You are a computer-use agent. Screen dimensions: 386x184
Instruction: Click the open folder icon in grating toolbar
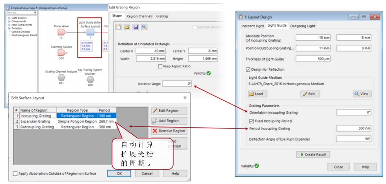pyautogui.click(x=127, y=27)
